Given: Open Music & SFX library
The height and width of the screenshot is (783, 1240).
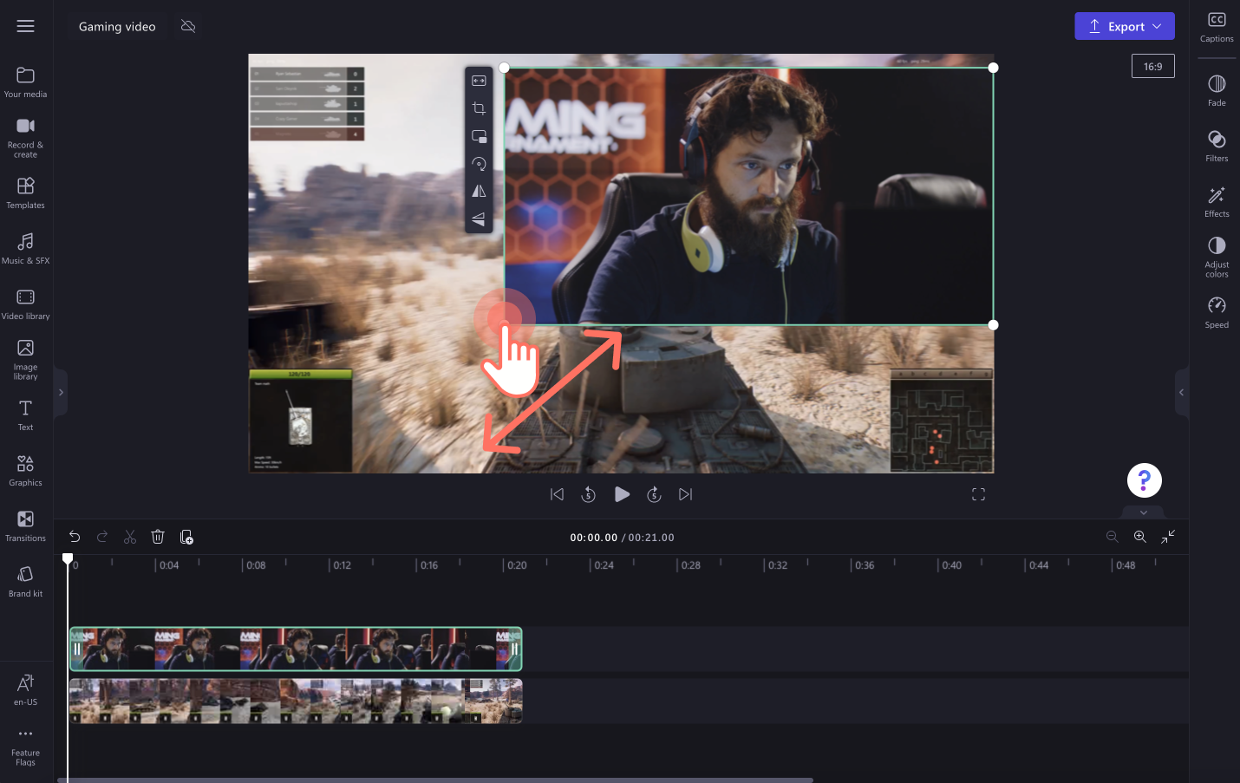Looking at the screenshot, I should [x=26, y=249].
